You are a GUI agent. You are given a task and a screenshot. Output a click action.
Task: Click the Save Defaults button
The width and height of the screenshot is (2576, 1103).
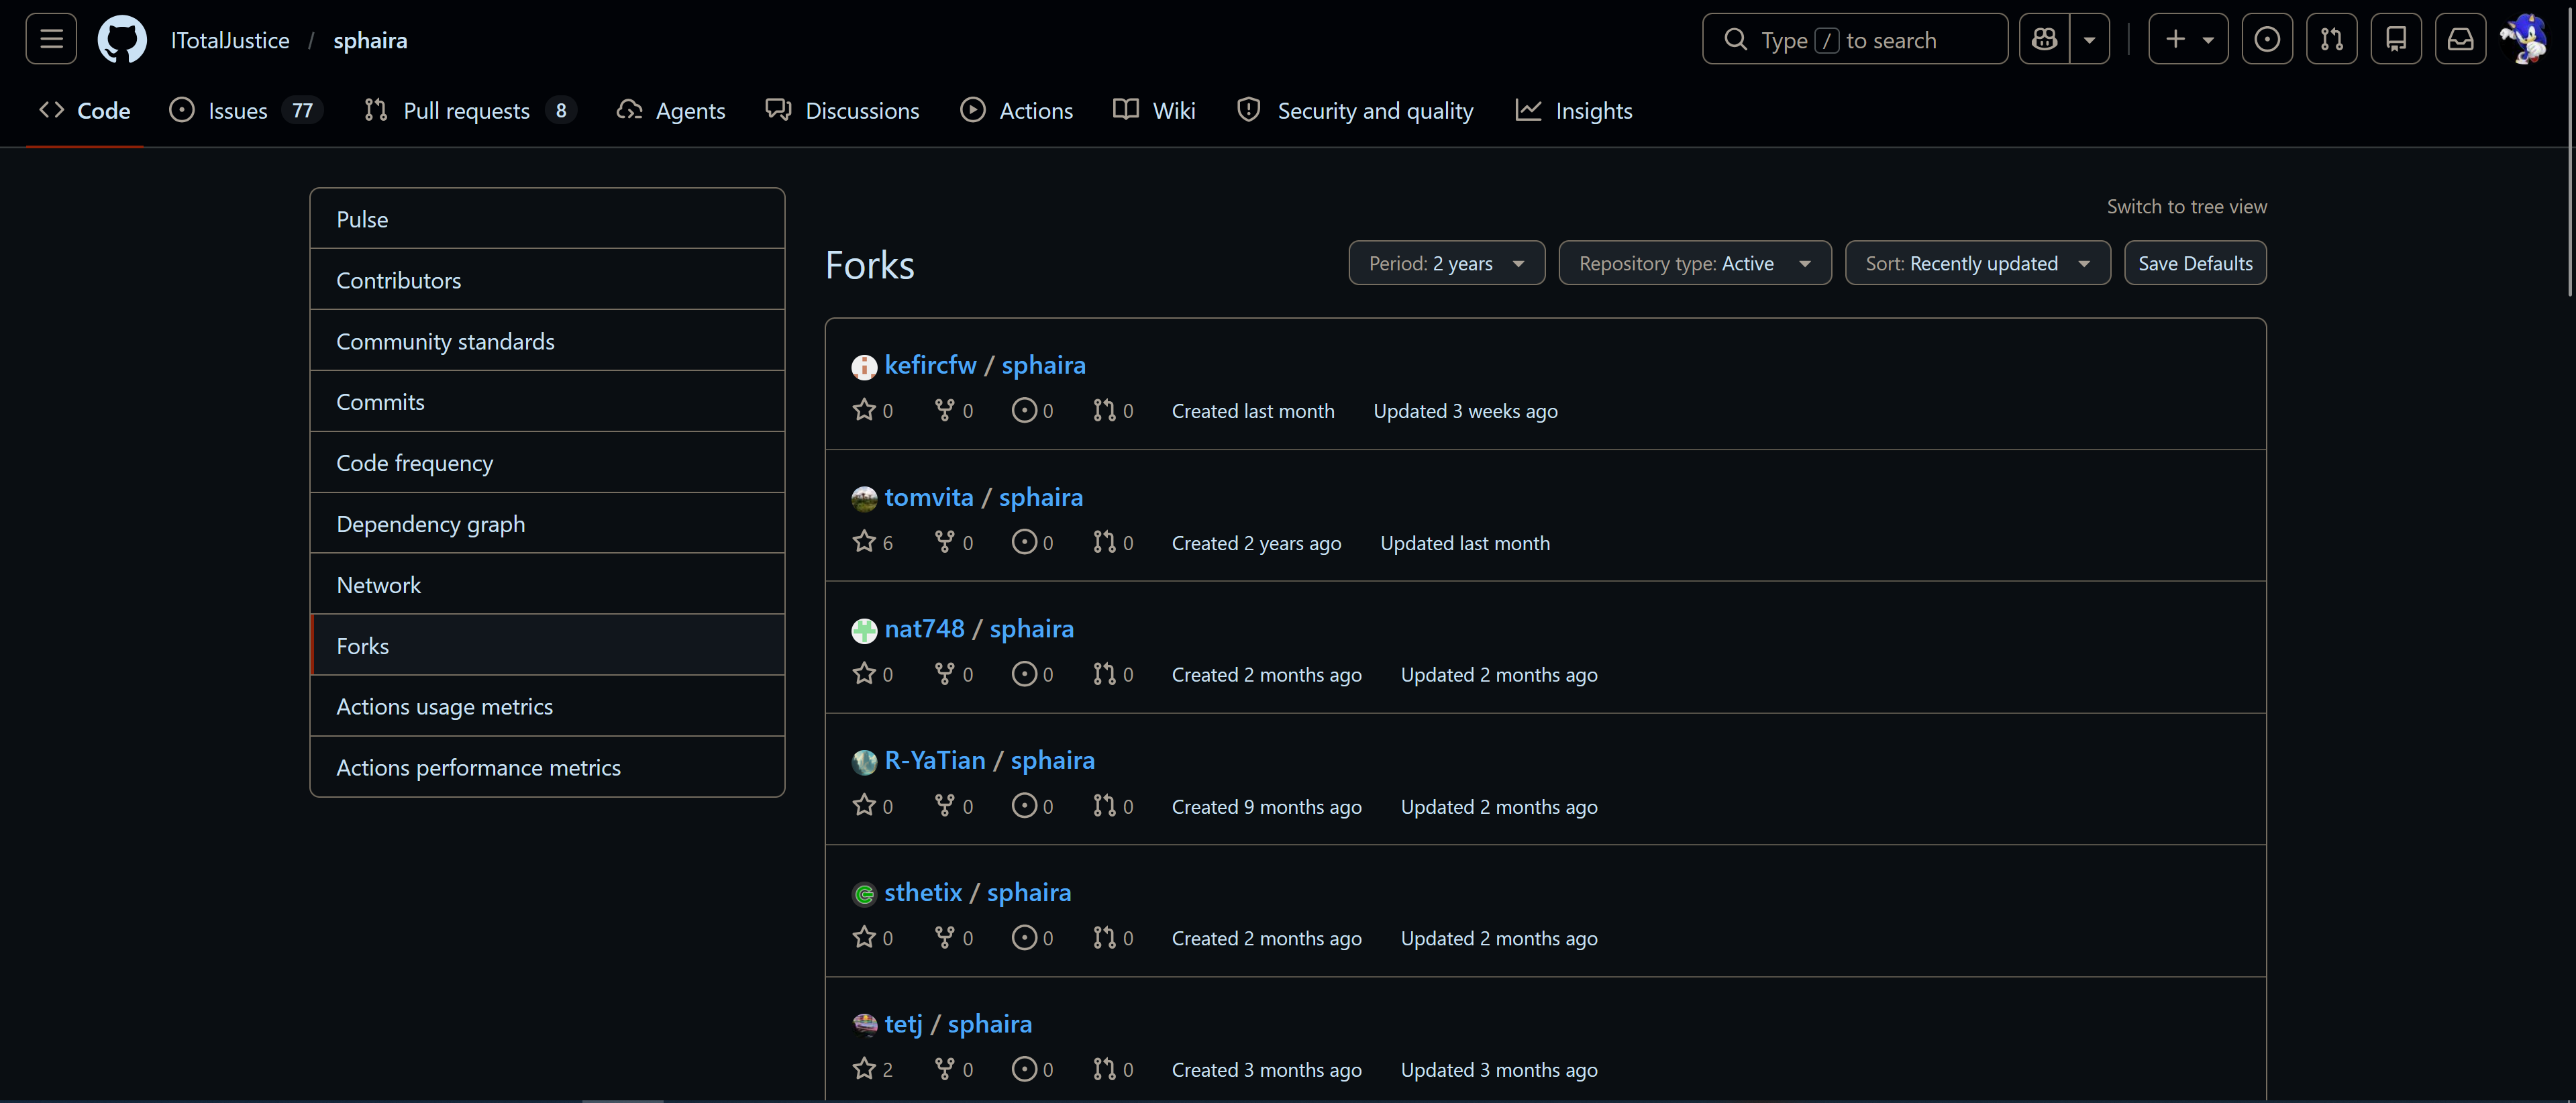2195,263
